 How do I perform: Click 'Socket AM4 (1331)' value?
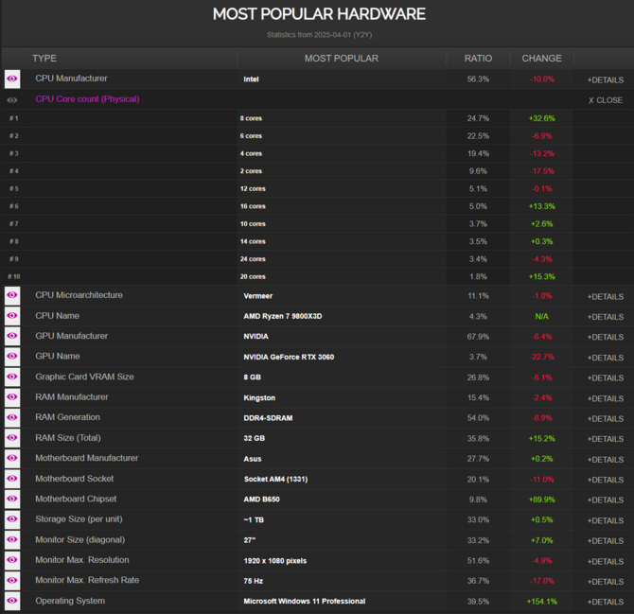coord(275,479)
